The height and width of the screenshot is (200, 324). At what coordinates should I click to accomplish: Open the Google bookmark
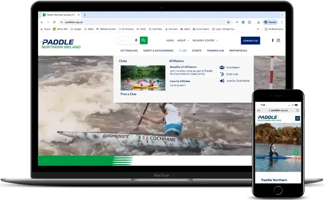coord(76,29)
